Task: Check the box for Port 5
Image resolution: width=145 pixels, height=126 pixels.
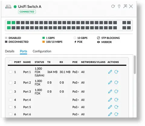Action: 10,107
